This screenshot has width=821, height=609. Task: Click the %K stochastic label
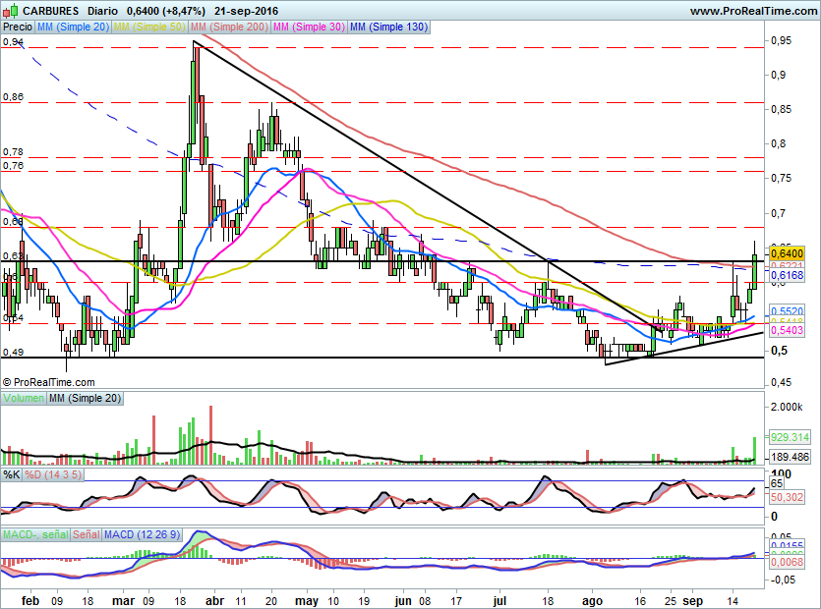click(x=11, y=474)
